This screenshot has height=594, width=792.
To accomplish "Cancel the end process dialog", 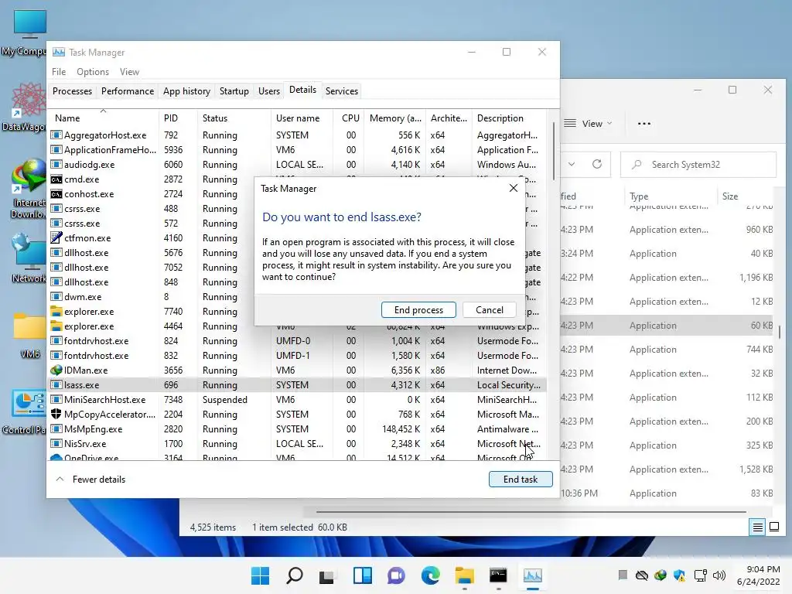I will coord(489,309).
